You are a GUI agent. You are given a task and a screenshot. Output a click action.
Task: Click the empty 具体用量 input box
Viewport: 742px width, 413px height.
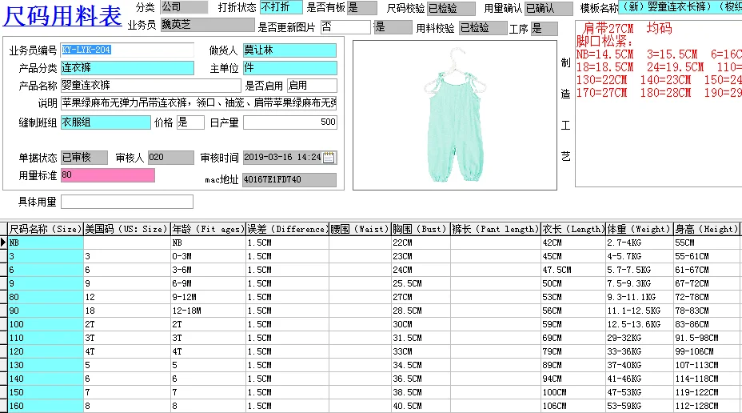tap(127, 202)
